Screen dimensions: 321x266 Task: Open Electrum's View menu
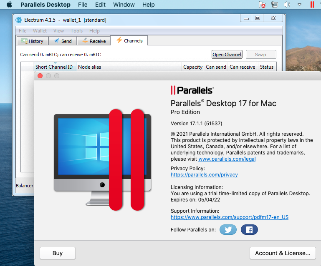[58, 31]
